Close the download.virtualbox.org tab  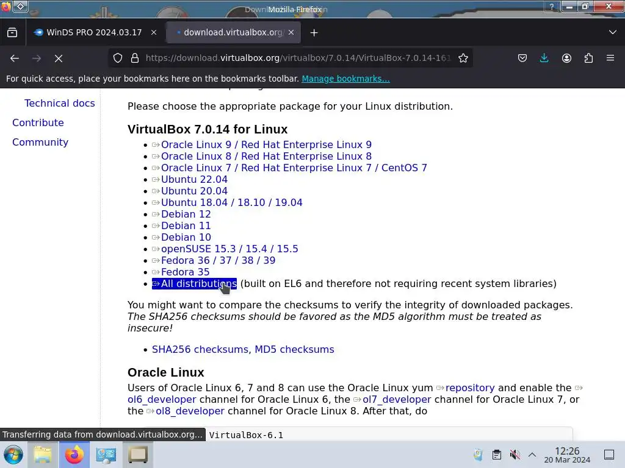tap(291, 33)
